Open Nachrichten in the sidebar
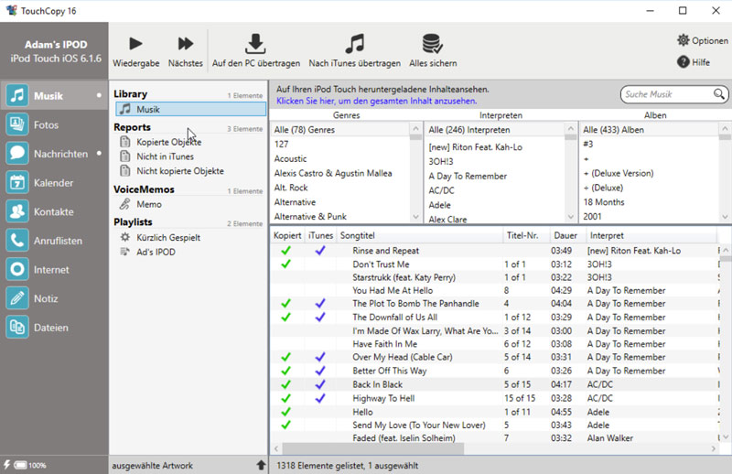The height and width of the screenshot is (474, 732). click(x=54, y=154)
